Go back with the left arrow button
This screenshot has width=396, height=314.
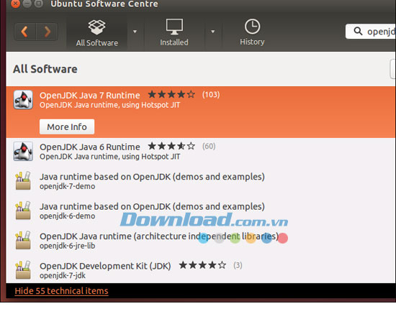pos(24,32)
